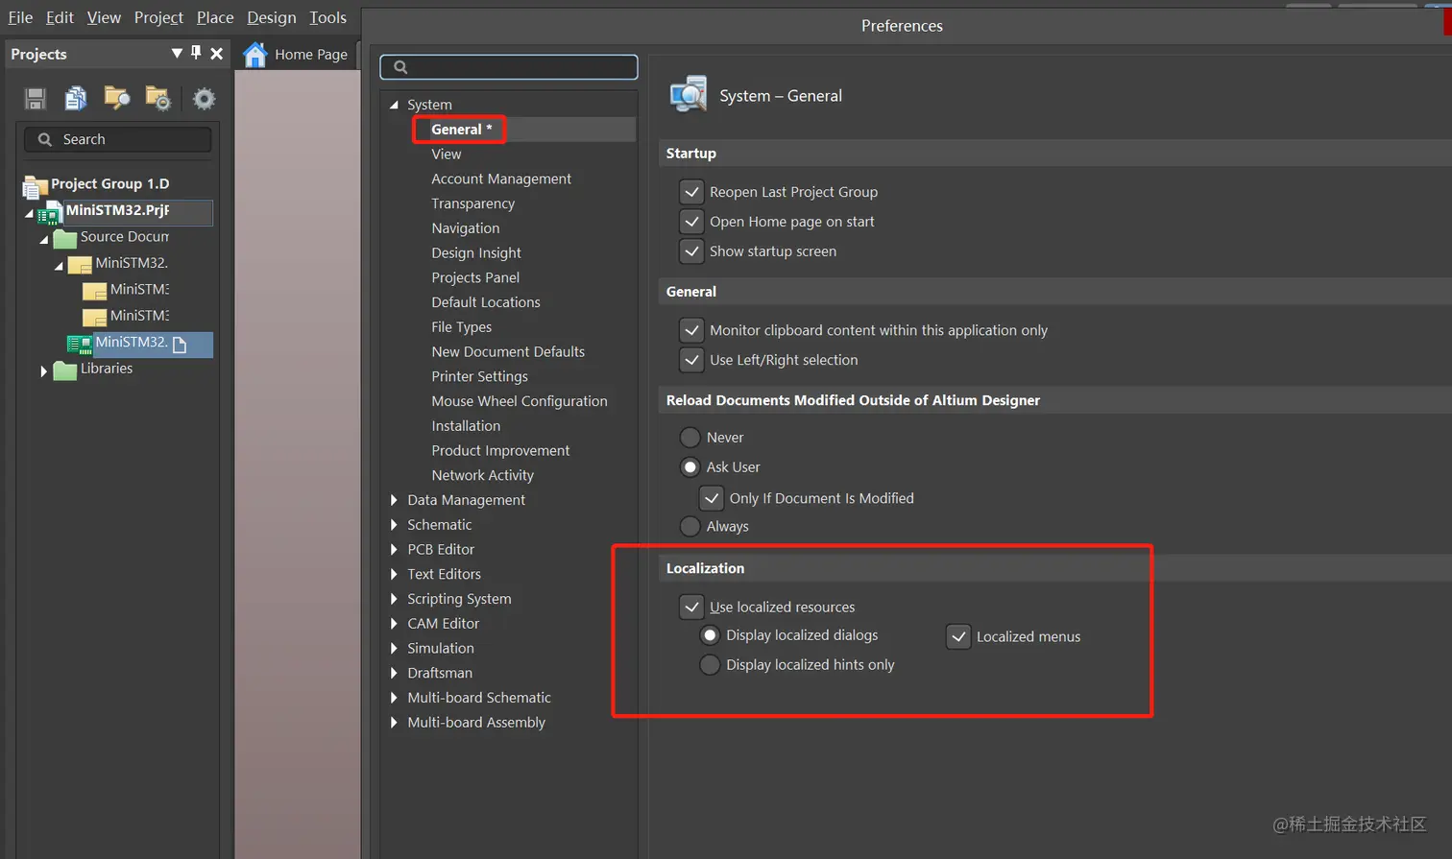Select Display localized hints only
The width and height of the screenshot is (1452, 859).
(x=710, y=665)
